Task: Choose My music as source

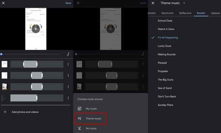Action: (91, 109)
